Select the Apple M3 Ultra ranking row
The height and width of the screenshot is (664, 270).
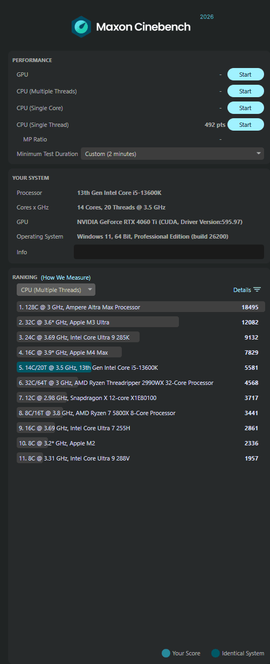tap(140, 322)
